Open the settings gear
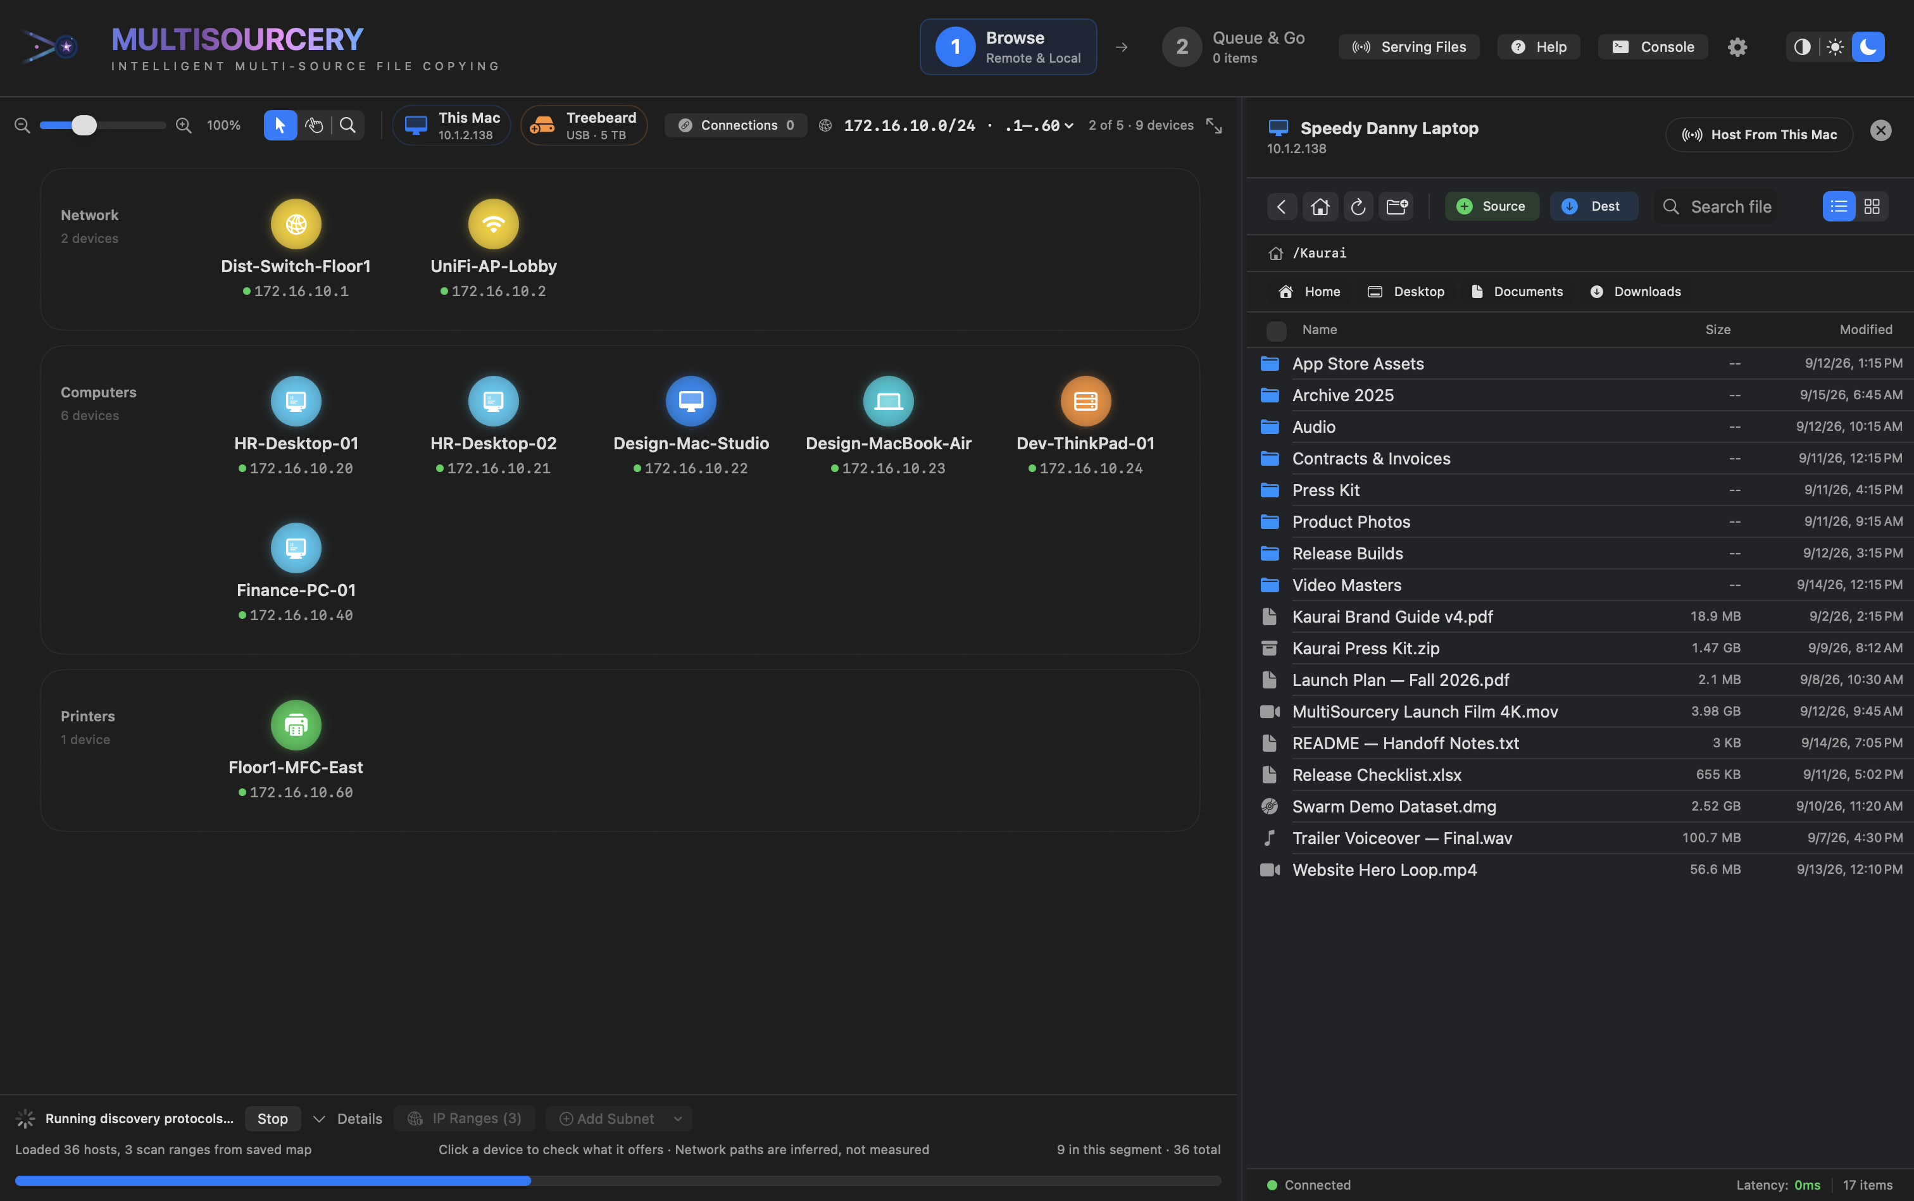Screen dimensions: 1914x1201 pos(1737,47)
